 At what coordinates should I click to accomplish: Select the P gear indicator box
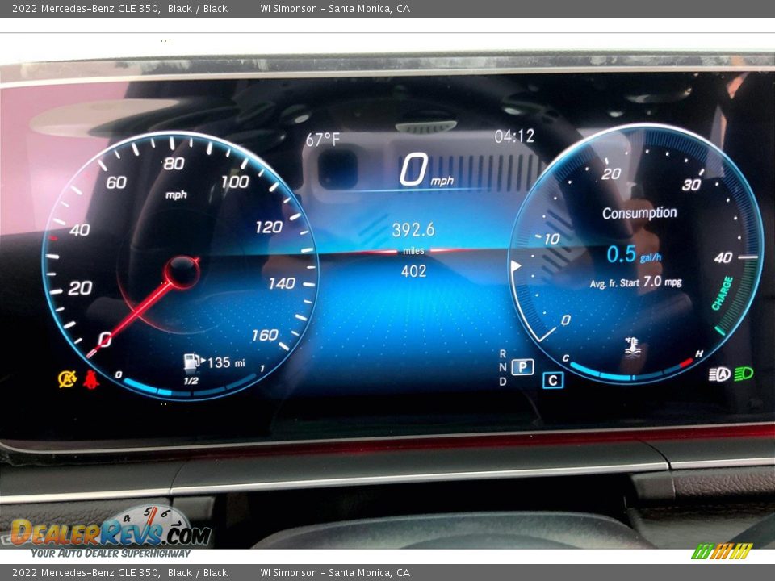pos(522,367)
